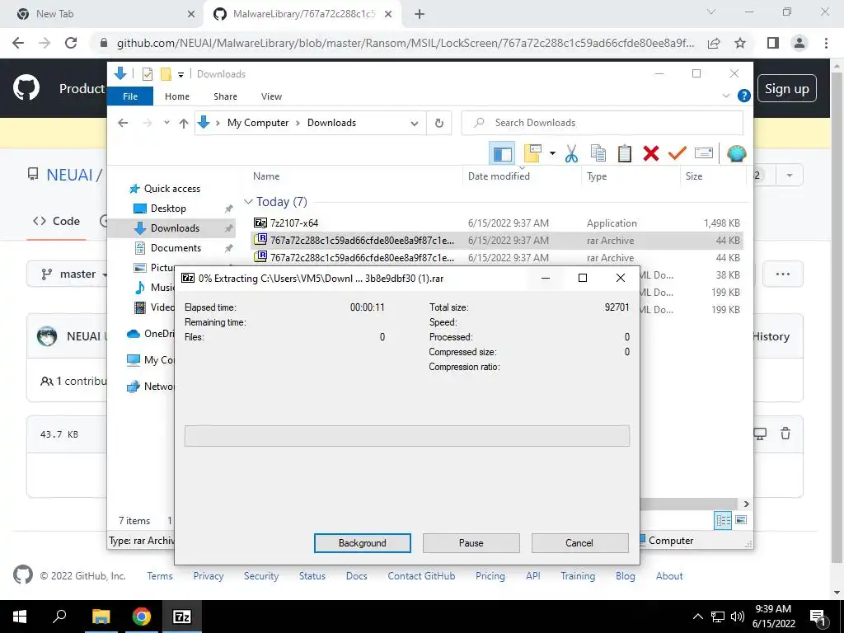This screenshot has height=633, width=844.
Task: Click the New Folder quick access icon
Action: pyautogui.click(x=166, y=73)
